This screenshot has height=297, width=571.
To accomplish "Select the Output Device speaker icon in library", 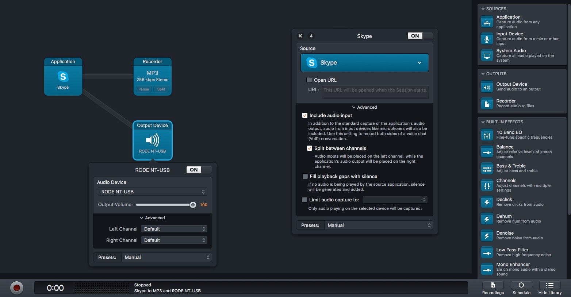I will tap(487, 87).
